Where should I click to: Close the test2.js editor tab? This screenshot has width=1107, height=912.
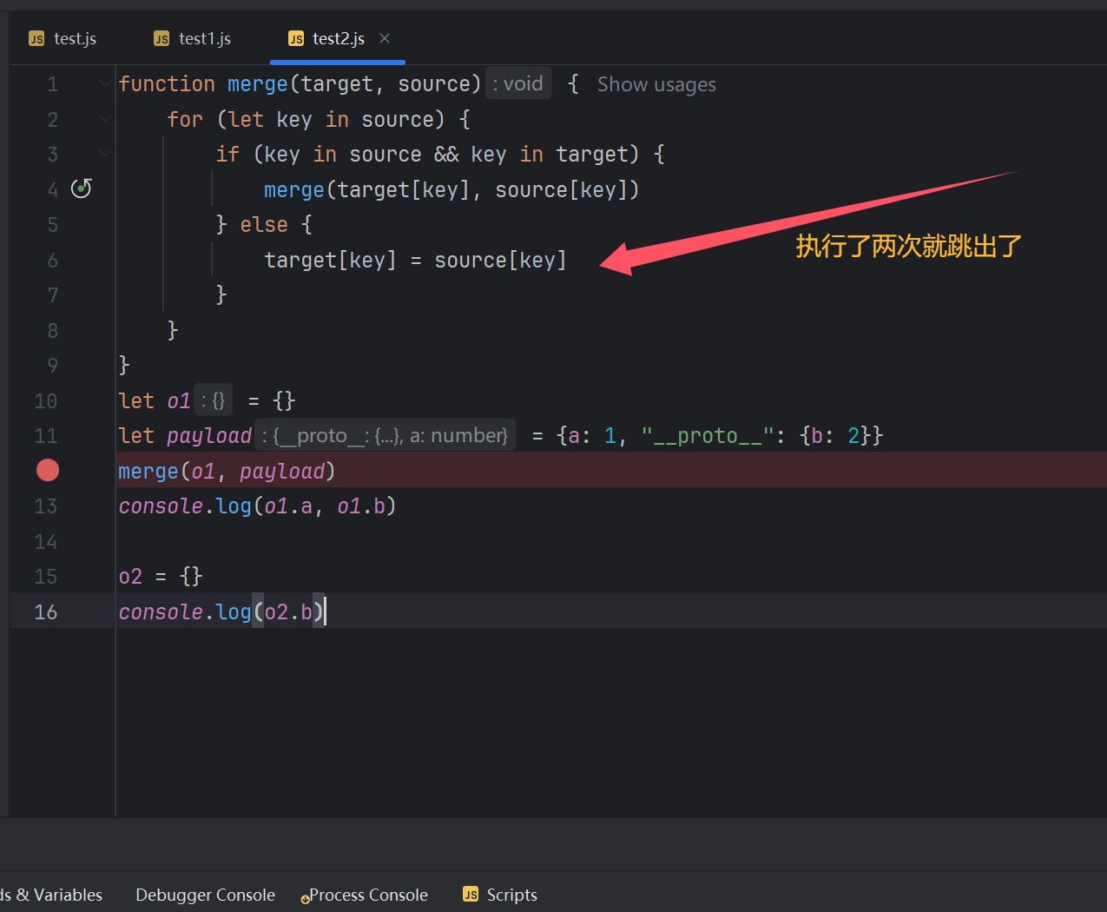point(385,38)
